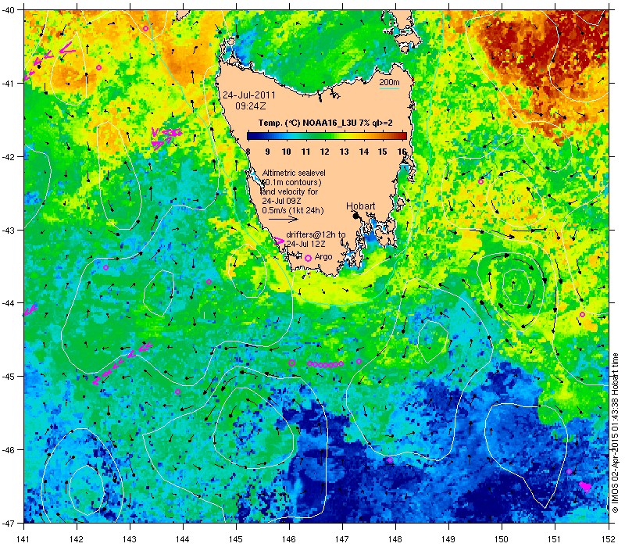Click the latitude axis label -41
The image size is (625, 547).
12,84
